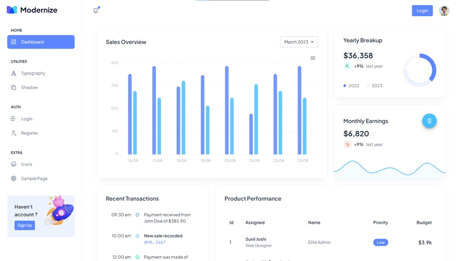Click the Modernize logo
Image resolution: width=460 pixels, height=261 pixels.
point(32,10)
